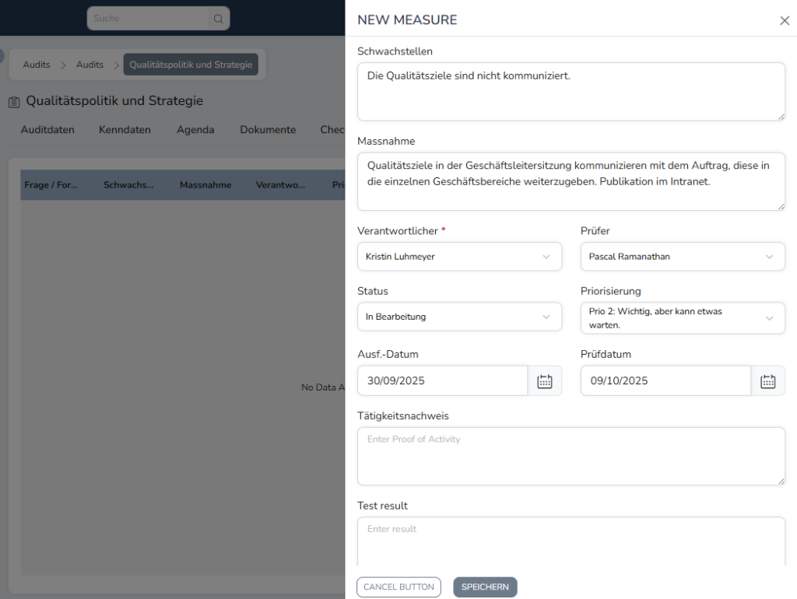Select the Agenda tab
Viewport: 797px width, 599px height.
[195, 130]
